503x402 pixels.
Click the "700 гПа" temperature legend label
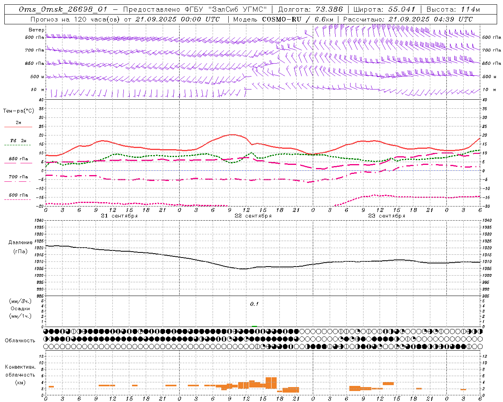point(18,177)
